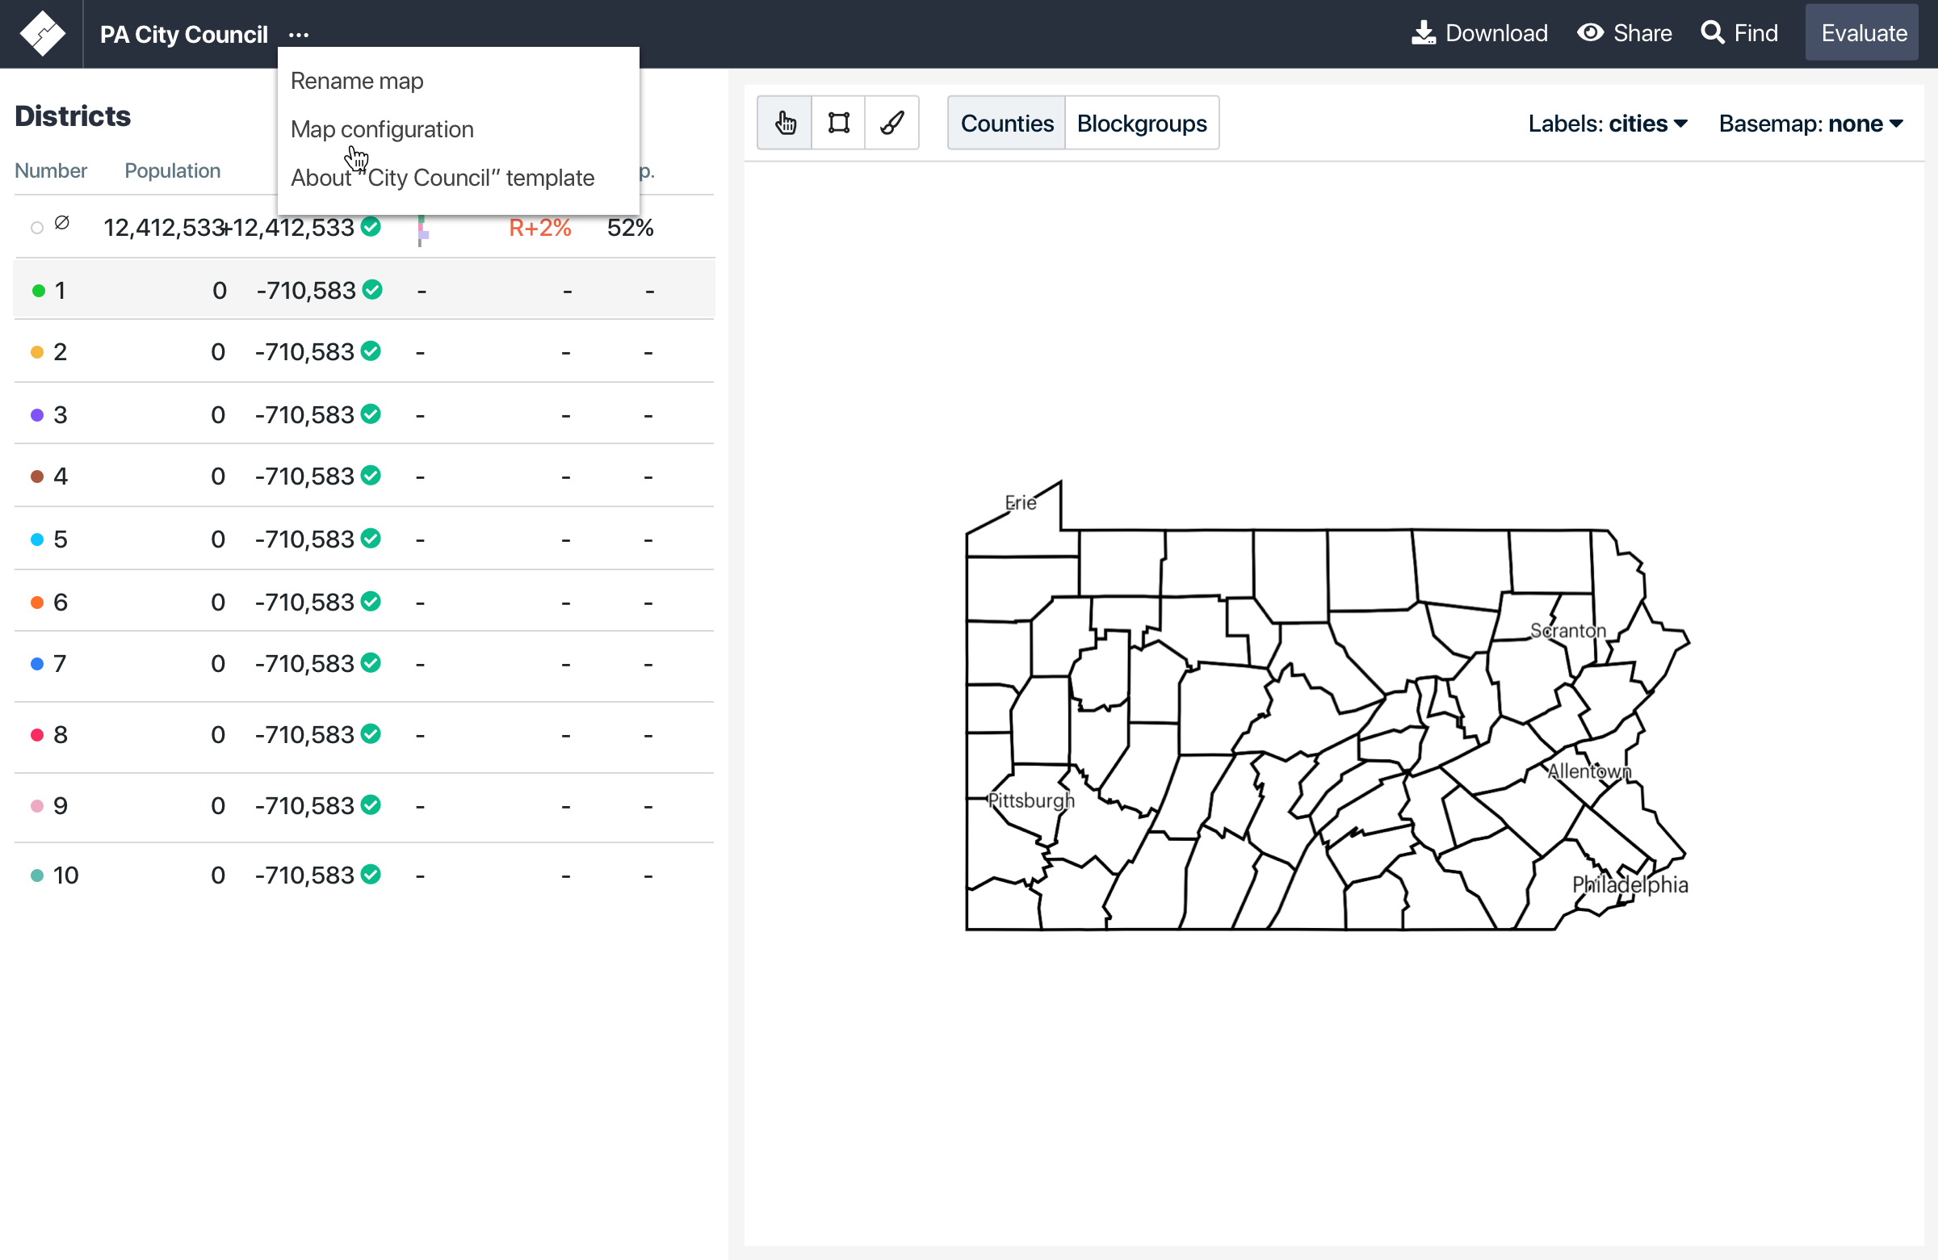Screen dimensions: 1938x1260
Task: Switch the map to Blockgroups mode
Action: tap(1142, 123)
